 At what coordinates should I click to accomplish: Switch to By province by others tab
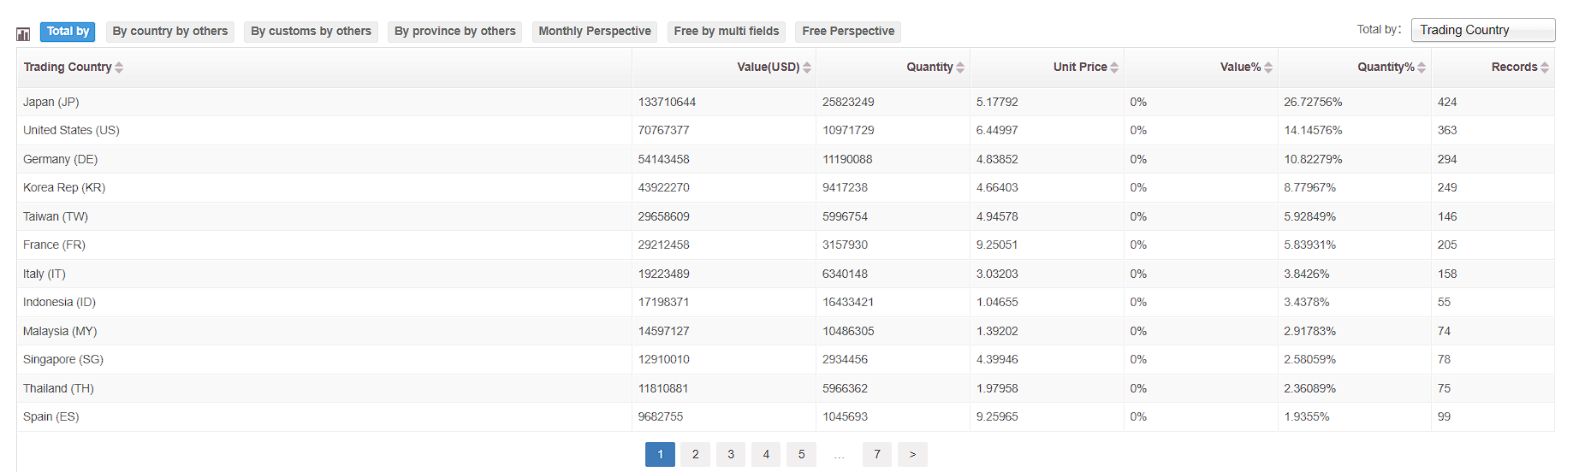click(454, 32)
